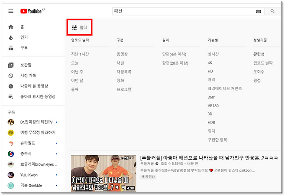The width and height of the screenshot is (285, 196).
Task: Open Trending (인기) in sidebar
Action: click(x=24, y=37)
